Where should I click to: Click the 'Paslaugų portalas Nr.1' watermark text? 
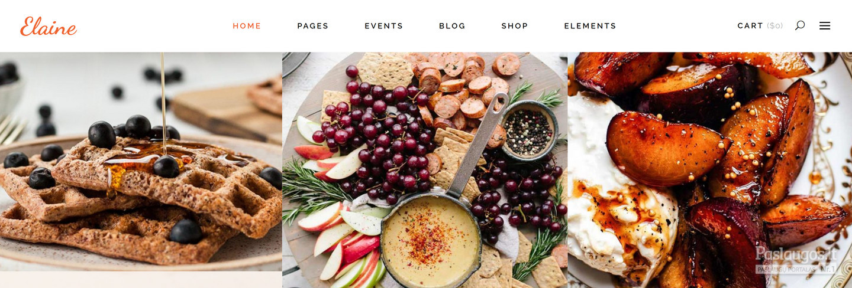tap(797, 269)
